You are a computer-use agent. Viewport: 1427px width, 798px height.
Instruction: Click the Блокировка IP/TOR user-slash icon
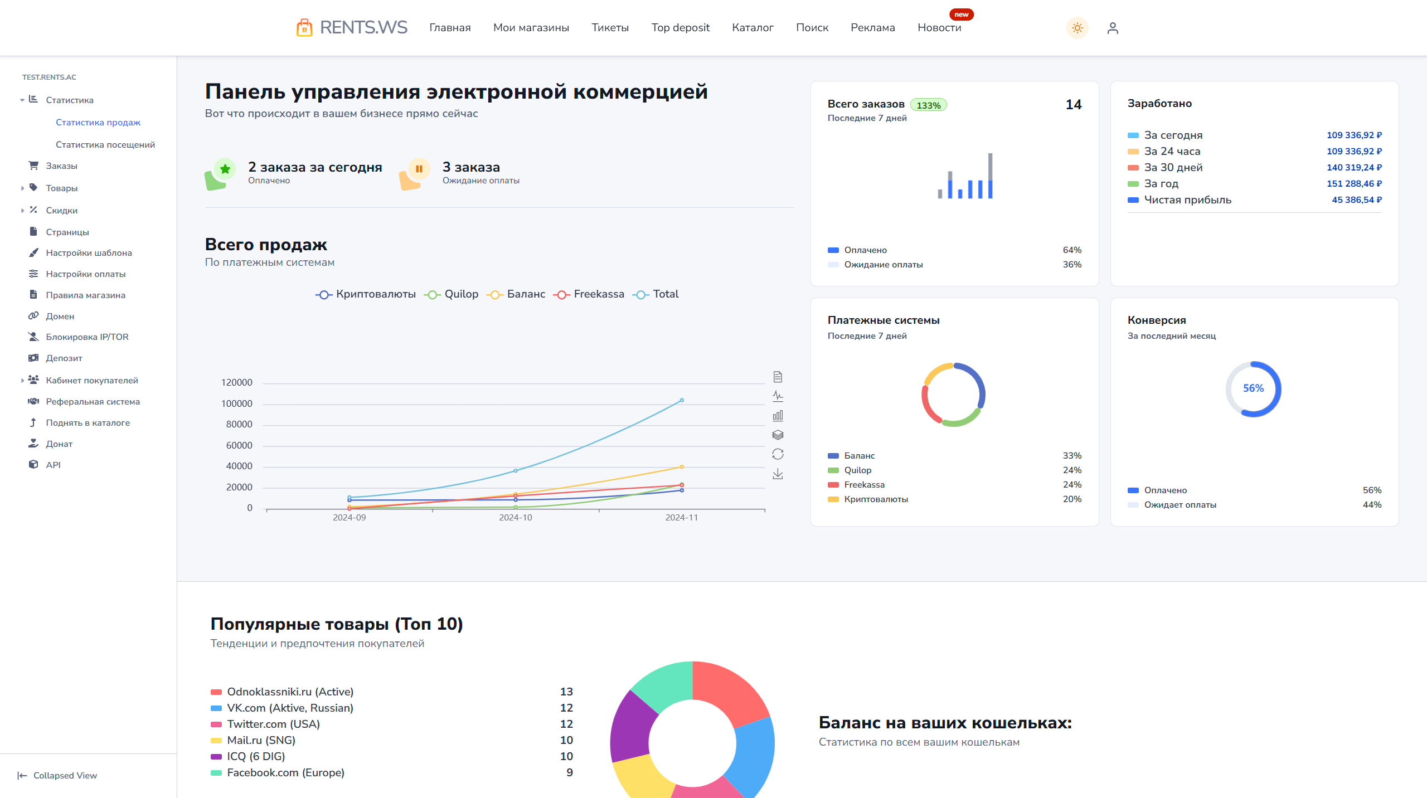[33, 337]
